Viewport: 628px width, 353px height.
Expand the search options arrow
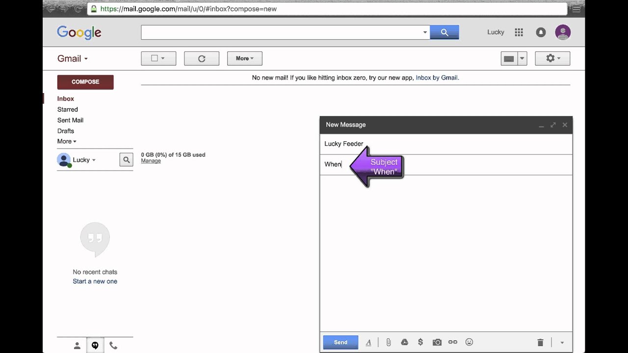point(425,32)
